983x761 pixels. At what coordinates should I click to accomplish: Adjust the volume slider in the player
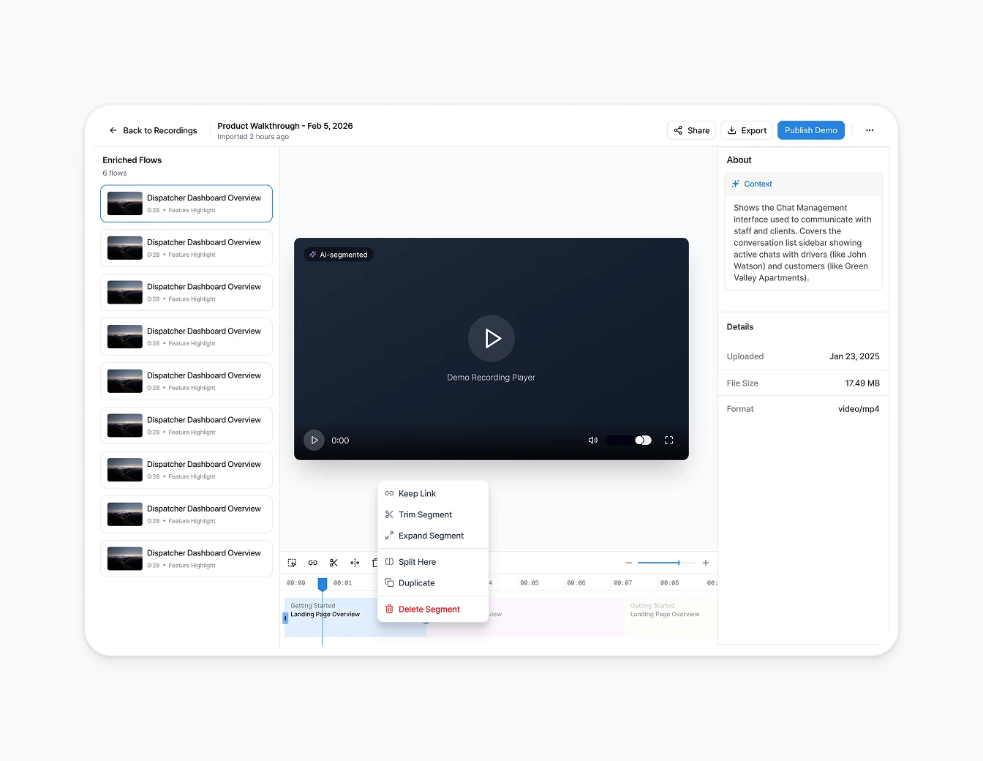point(628,440)
